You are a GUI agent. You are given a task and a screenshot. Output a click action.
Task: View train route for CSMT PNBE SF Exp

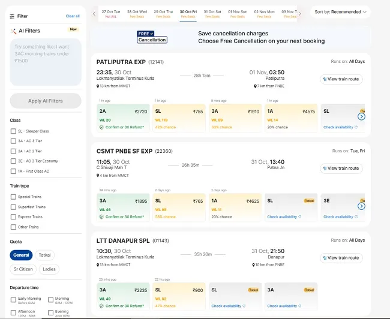341,168
